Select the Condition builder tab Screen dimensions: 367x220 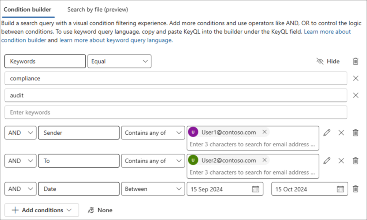point(28,9)
